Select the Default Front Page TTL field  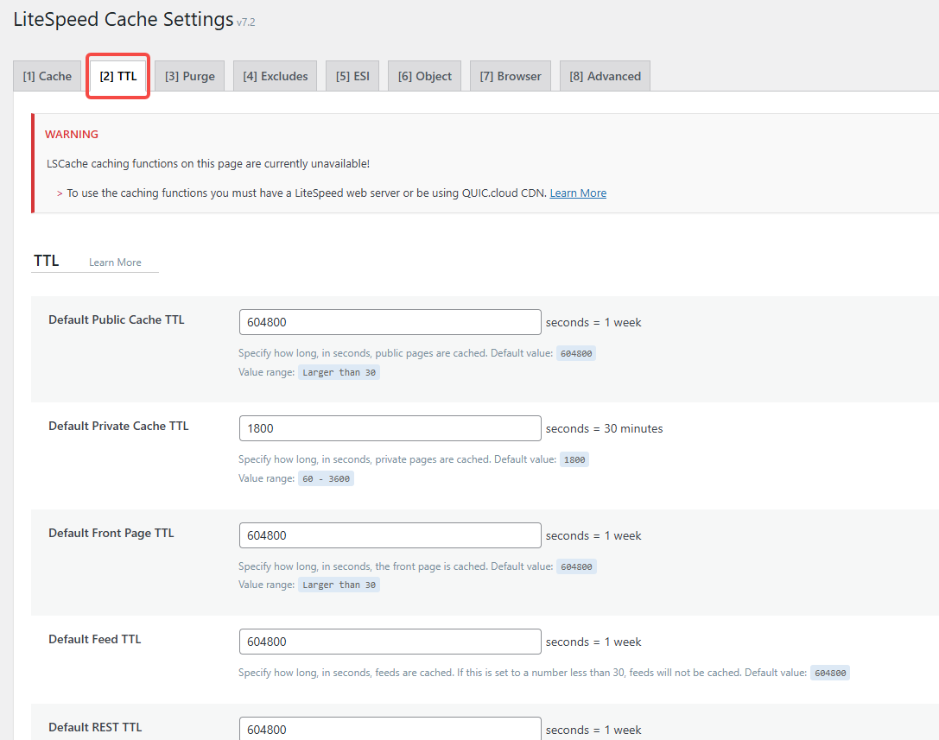[390, 535]
